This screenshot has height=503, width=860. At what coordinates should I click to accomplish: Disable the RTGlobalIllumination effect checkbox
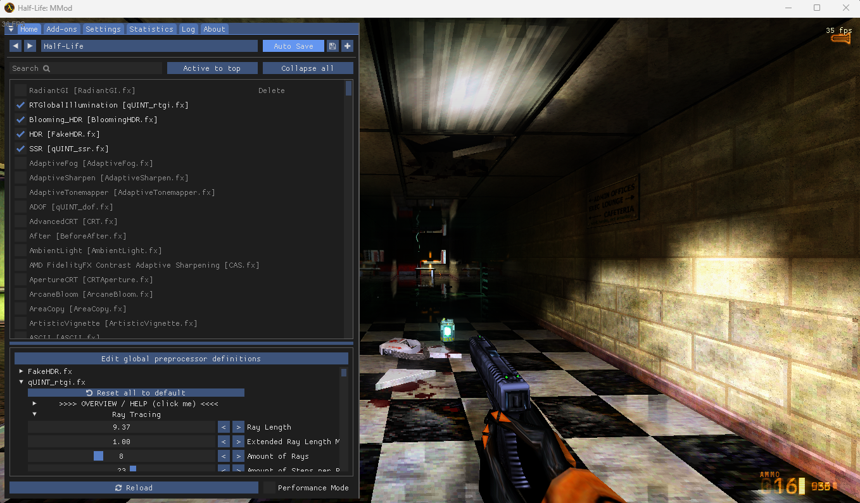pos(21,105)
